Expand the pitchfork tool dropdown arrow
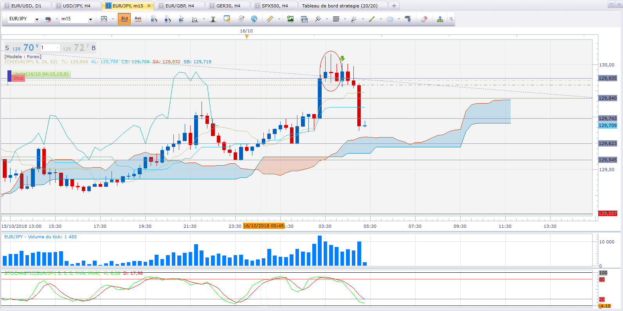The height and width of the screenshot is (311, 623). (x=327, y=19)
